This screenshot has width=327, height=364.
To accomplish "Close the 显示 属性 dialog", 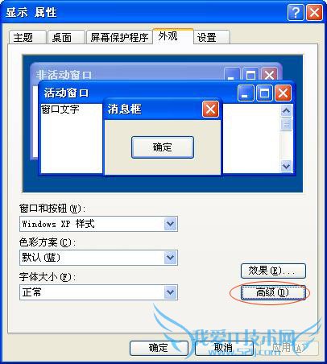I will [x=314, y=12].
